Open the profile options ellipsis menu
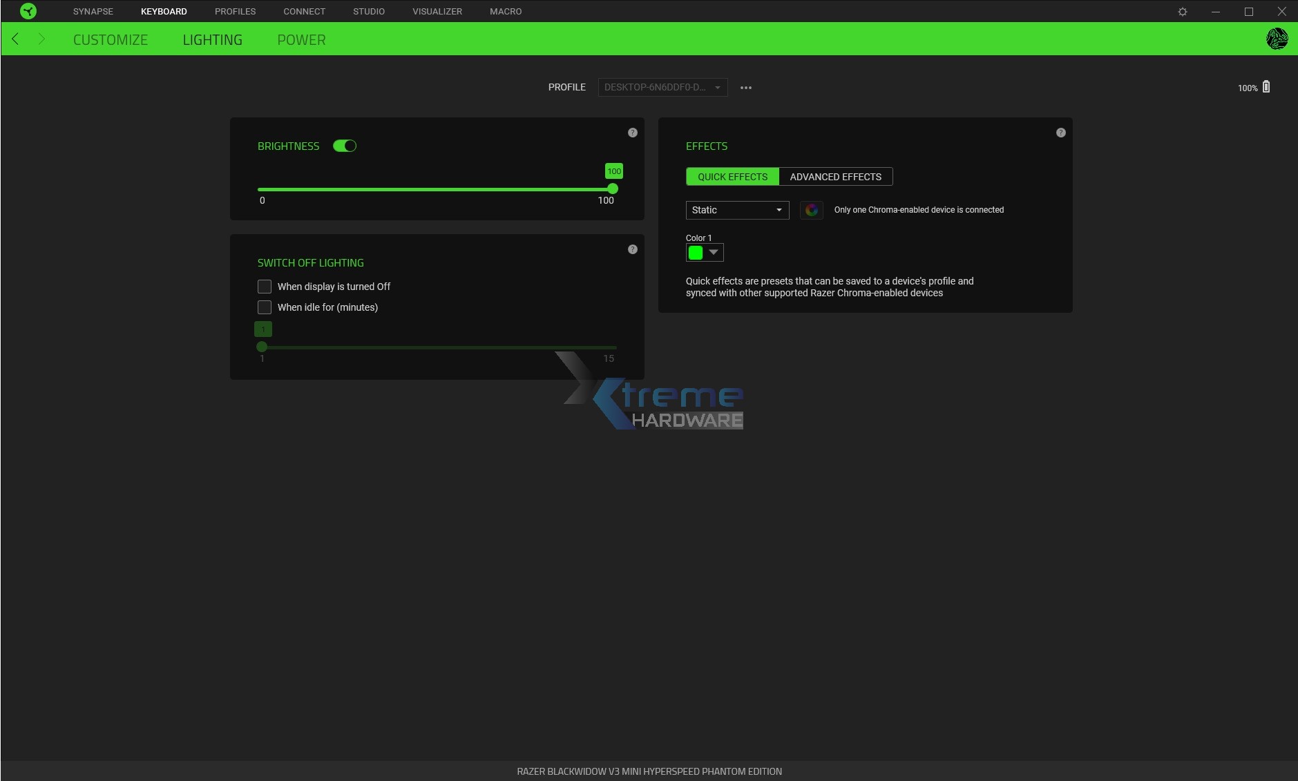 point(745,87)
